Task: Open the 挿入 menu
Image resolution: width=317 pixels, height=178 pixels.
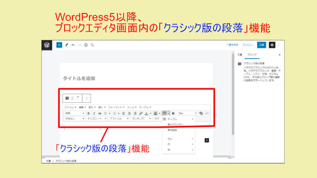Action: click(x=102, y=107)
